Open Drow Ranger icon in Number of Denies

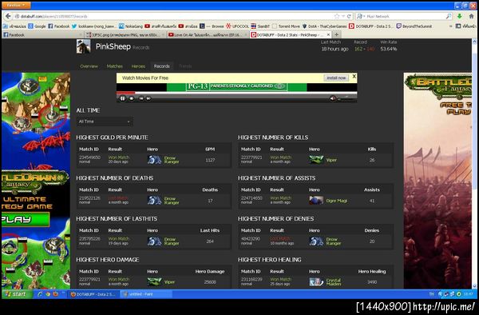[x=316, y=241]
